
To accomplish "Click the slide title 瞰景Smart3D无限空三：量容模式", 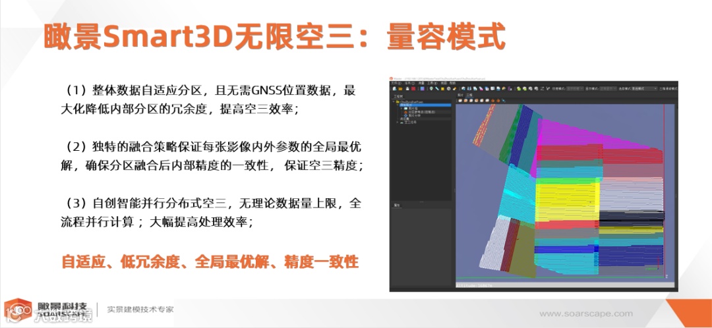I will [x=274, y=36].
